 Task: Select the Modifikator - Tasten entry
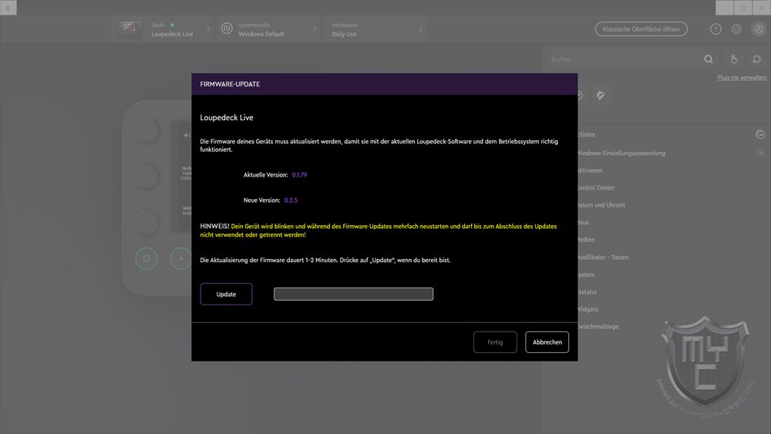tap(603, 257)
